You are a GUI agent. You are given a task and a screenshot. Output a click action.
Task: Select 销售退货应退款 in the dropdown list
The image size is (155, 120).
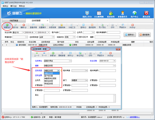click(52, 78)
